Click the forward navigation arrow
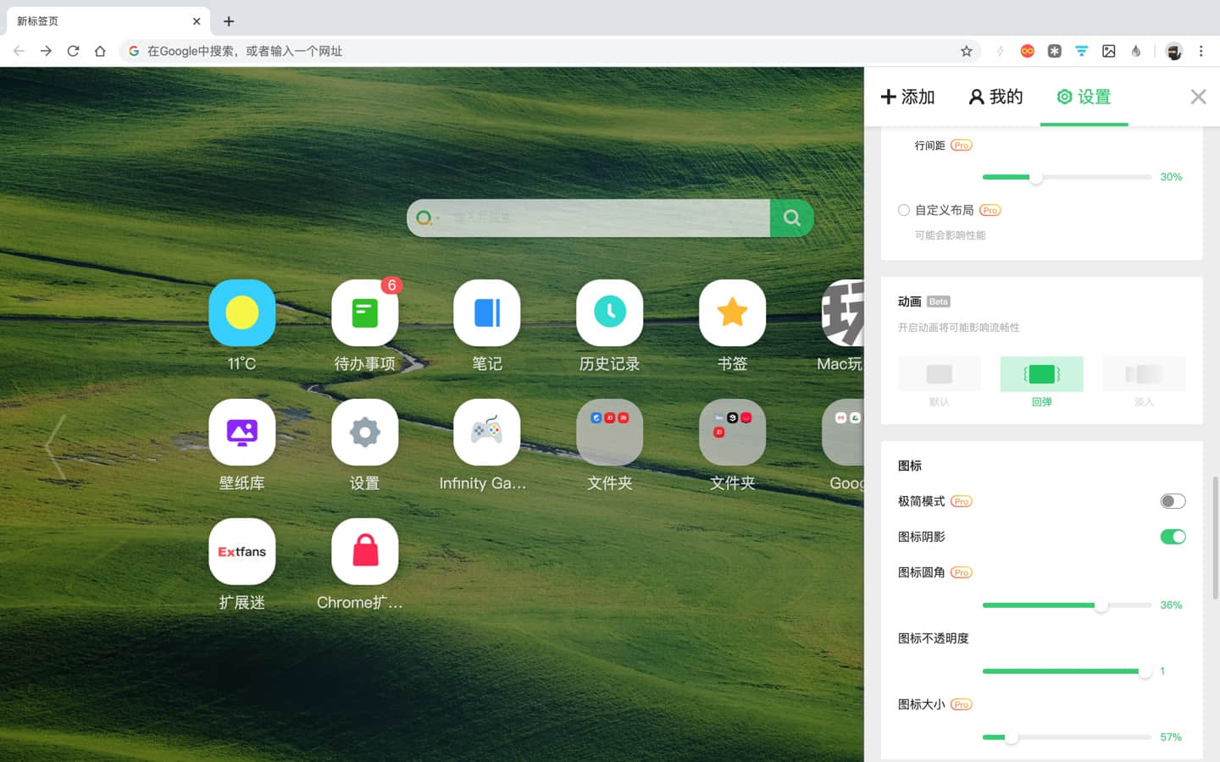The height and width of the screenshot is (762, 1220). point(46,51)
